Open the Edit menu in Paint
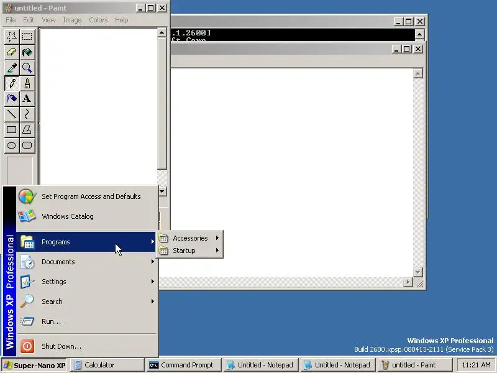Viewport: 497px width, 373px height. tap(29, 20)
